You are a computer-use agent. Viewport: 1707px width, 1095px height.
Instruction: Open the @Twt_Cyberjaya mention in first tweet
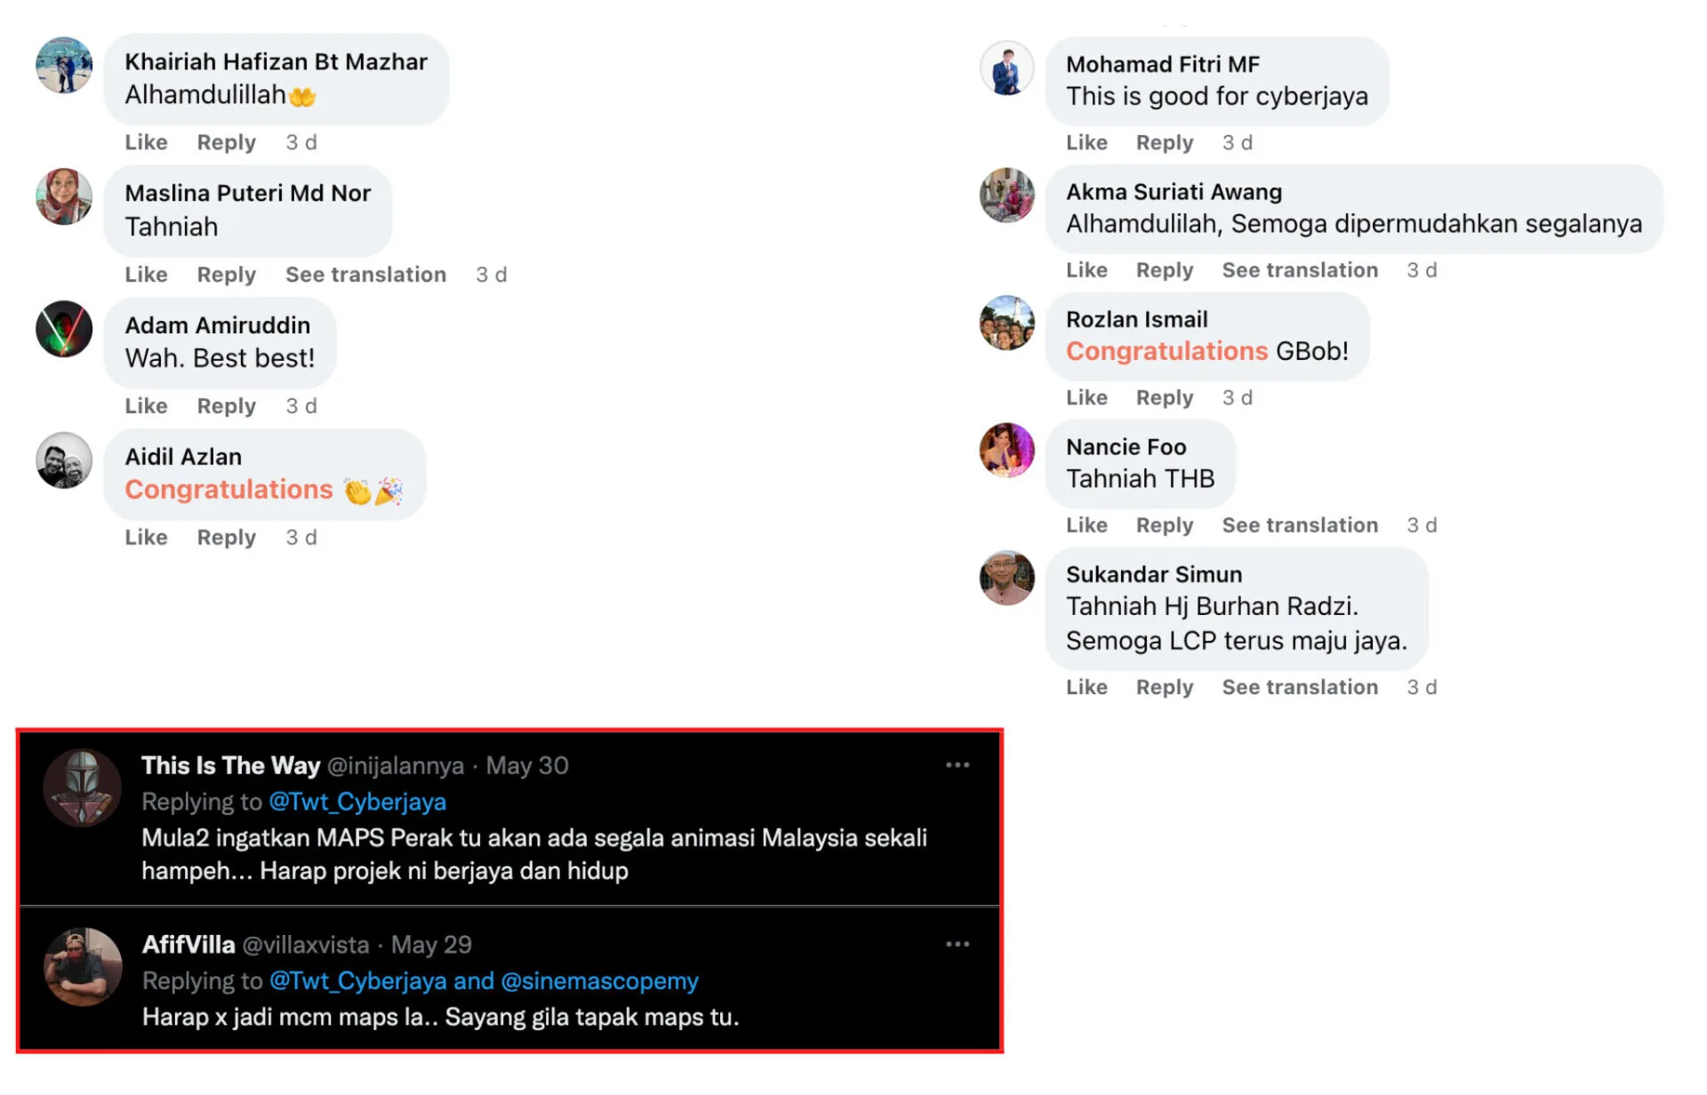357,802
